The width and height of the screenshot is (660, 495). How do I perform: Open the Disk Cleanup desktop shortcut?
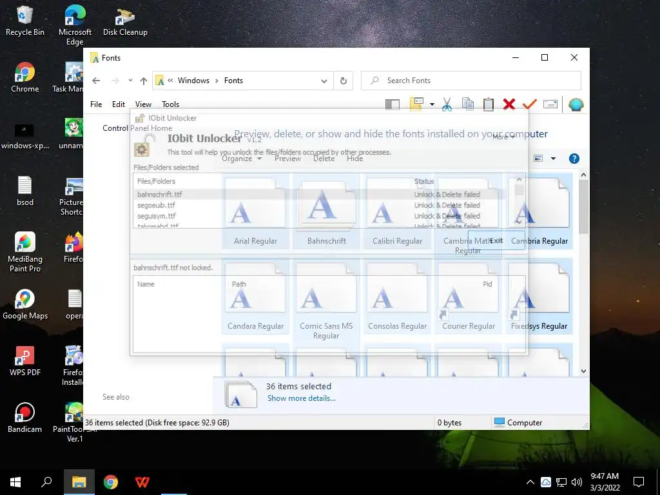click(125, 21)
